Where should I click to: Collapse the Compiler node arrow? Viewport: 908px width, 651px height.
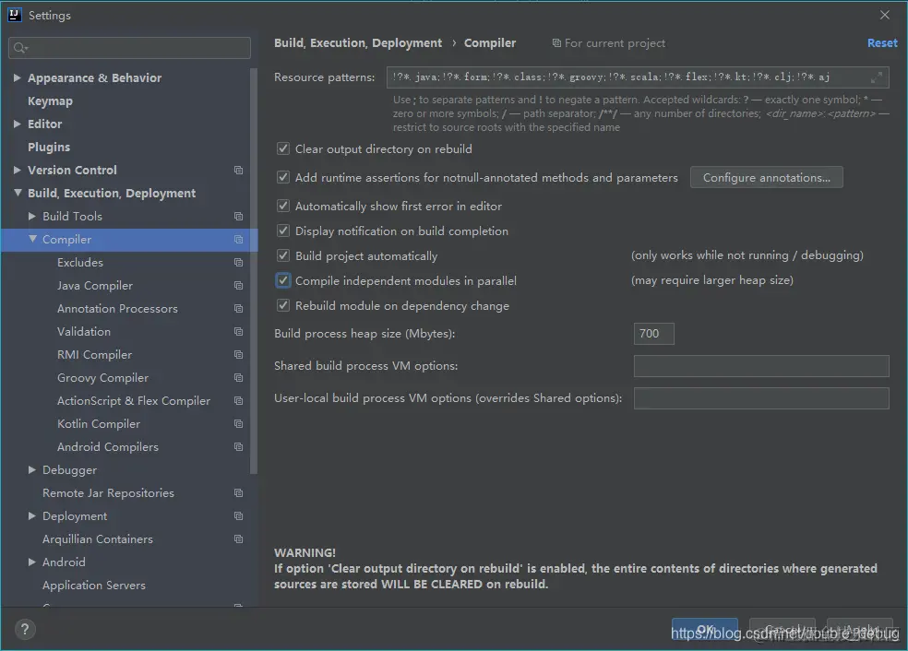tap(32, 239)
